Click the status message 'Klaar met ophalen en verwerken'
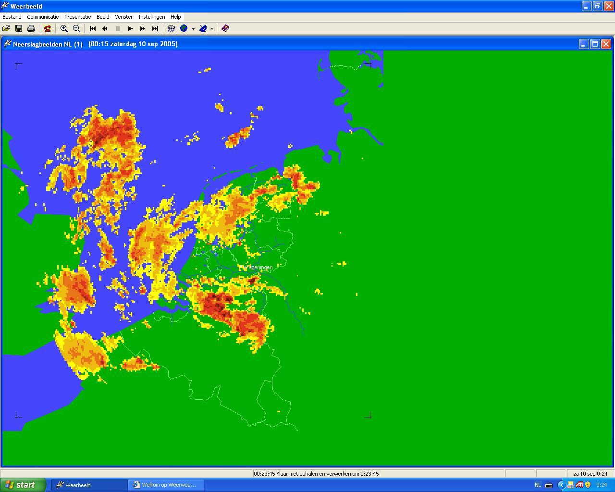Screen dimensions: 615x492 pyautogui.click(x=316, y=474)
